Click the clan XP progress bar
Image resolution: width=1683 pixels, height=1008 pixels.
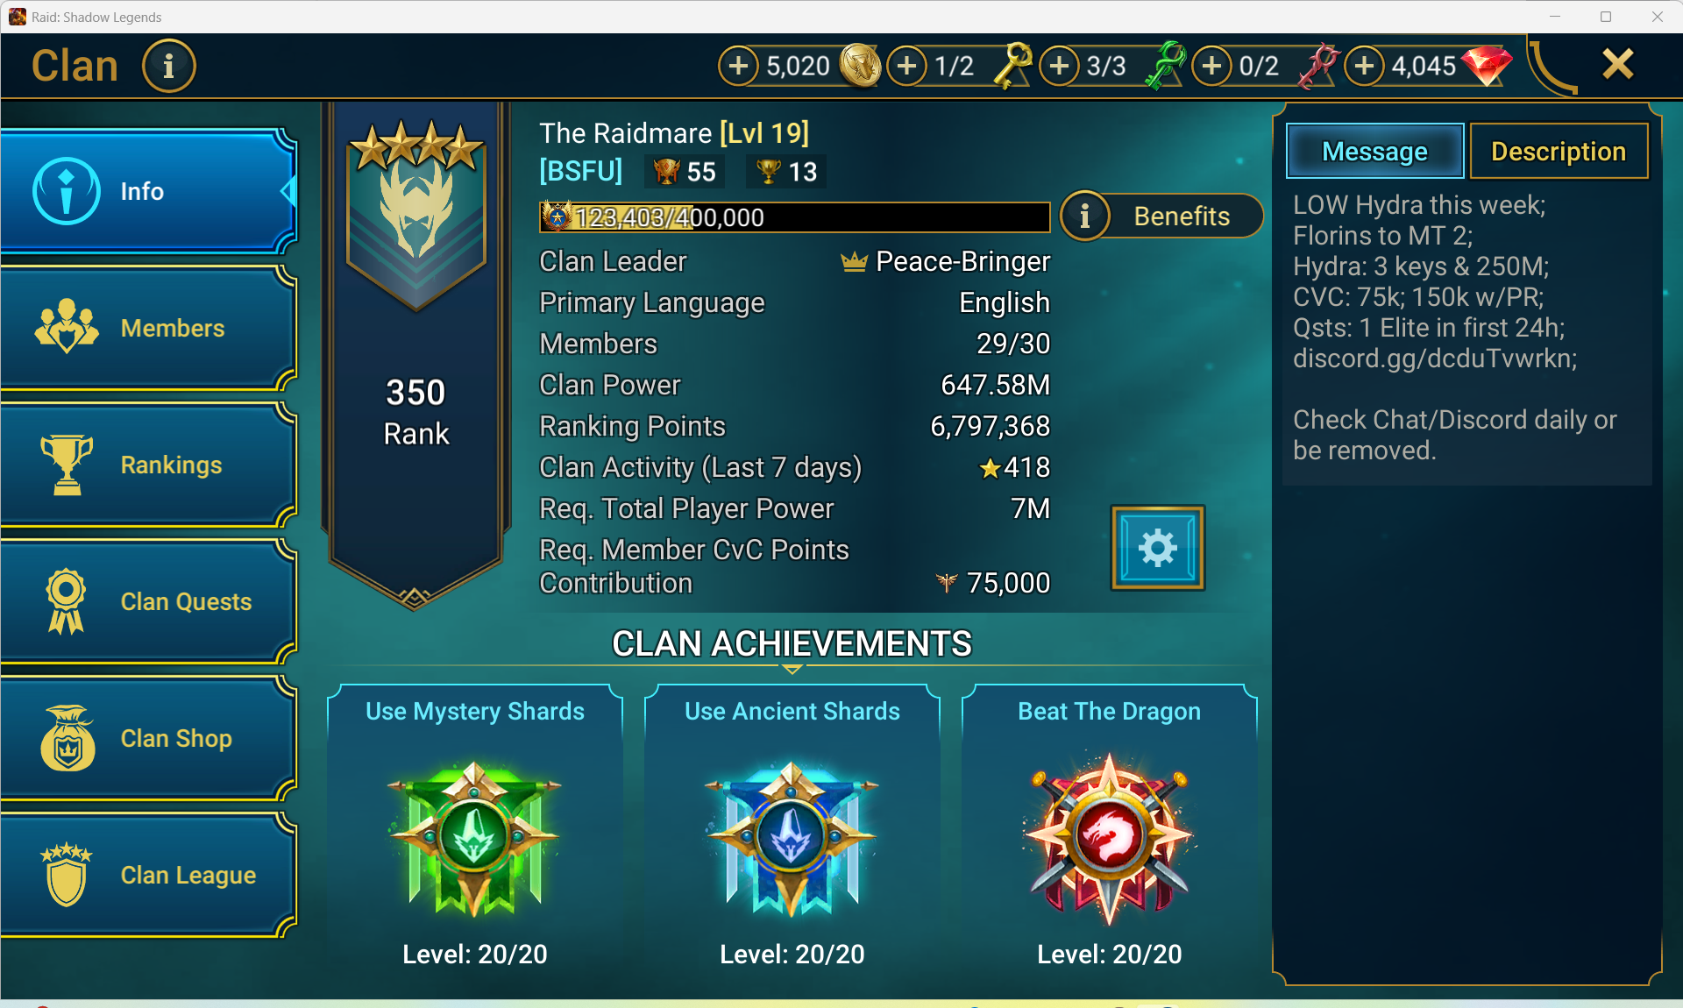point(794,217)
